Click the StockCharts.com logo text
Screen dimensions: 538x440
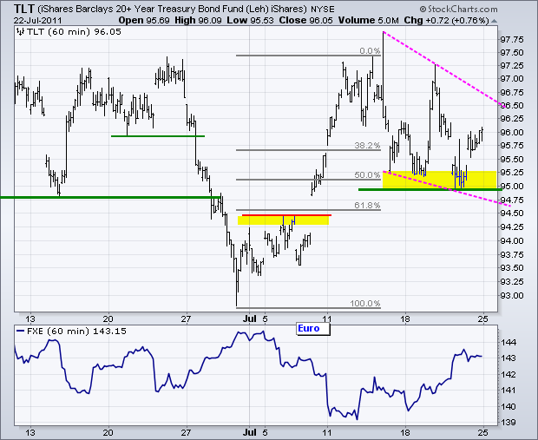pos(458,10)
